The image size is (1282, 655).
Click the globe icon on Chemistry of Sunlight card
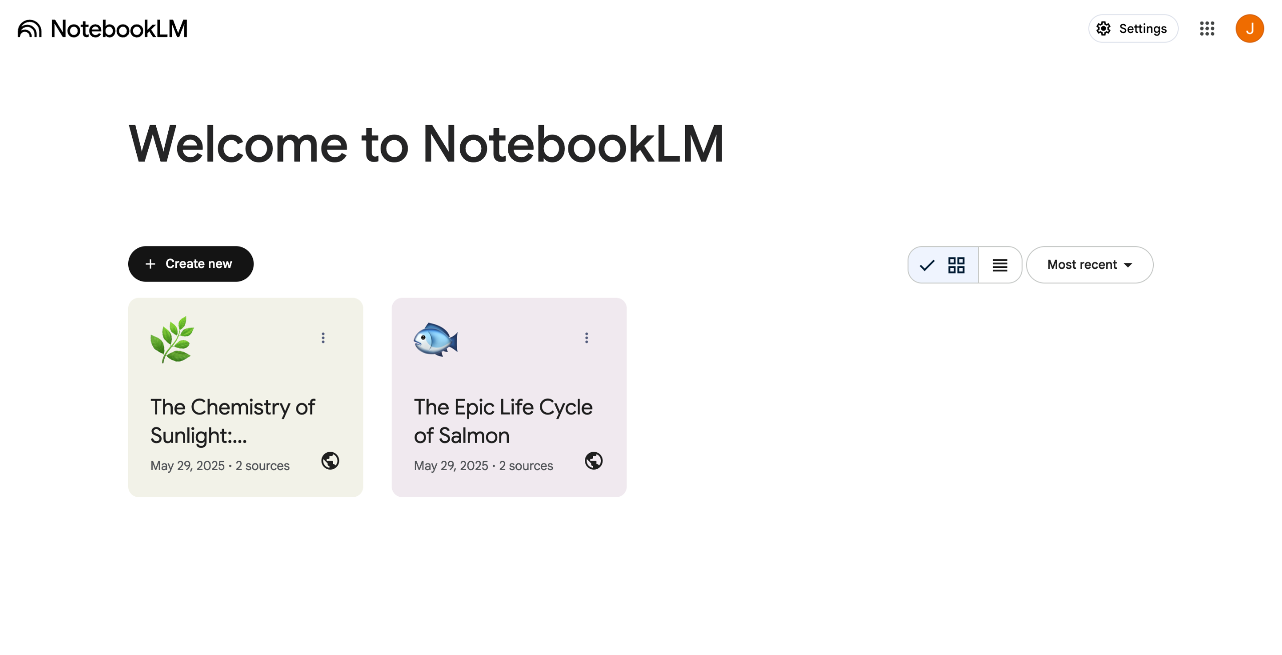pos(330,461)
